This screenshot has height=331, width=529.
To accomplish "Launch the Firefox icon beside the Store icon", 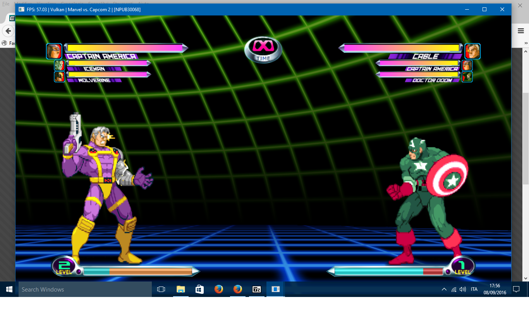I will point(218,289).
